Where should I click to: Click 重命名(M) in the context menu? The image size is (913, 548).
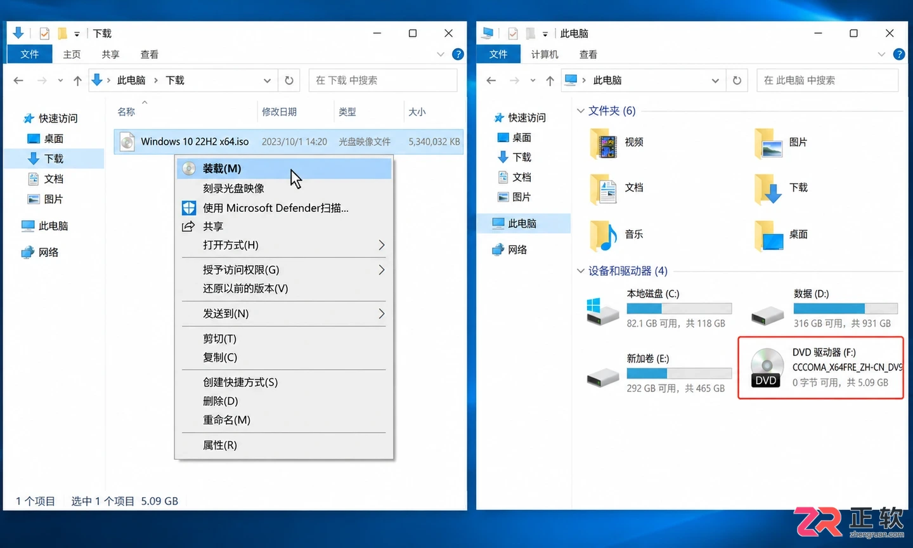click(x=284, y=420)
